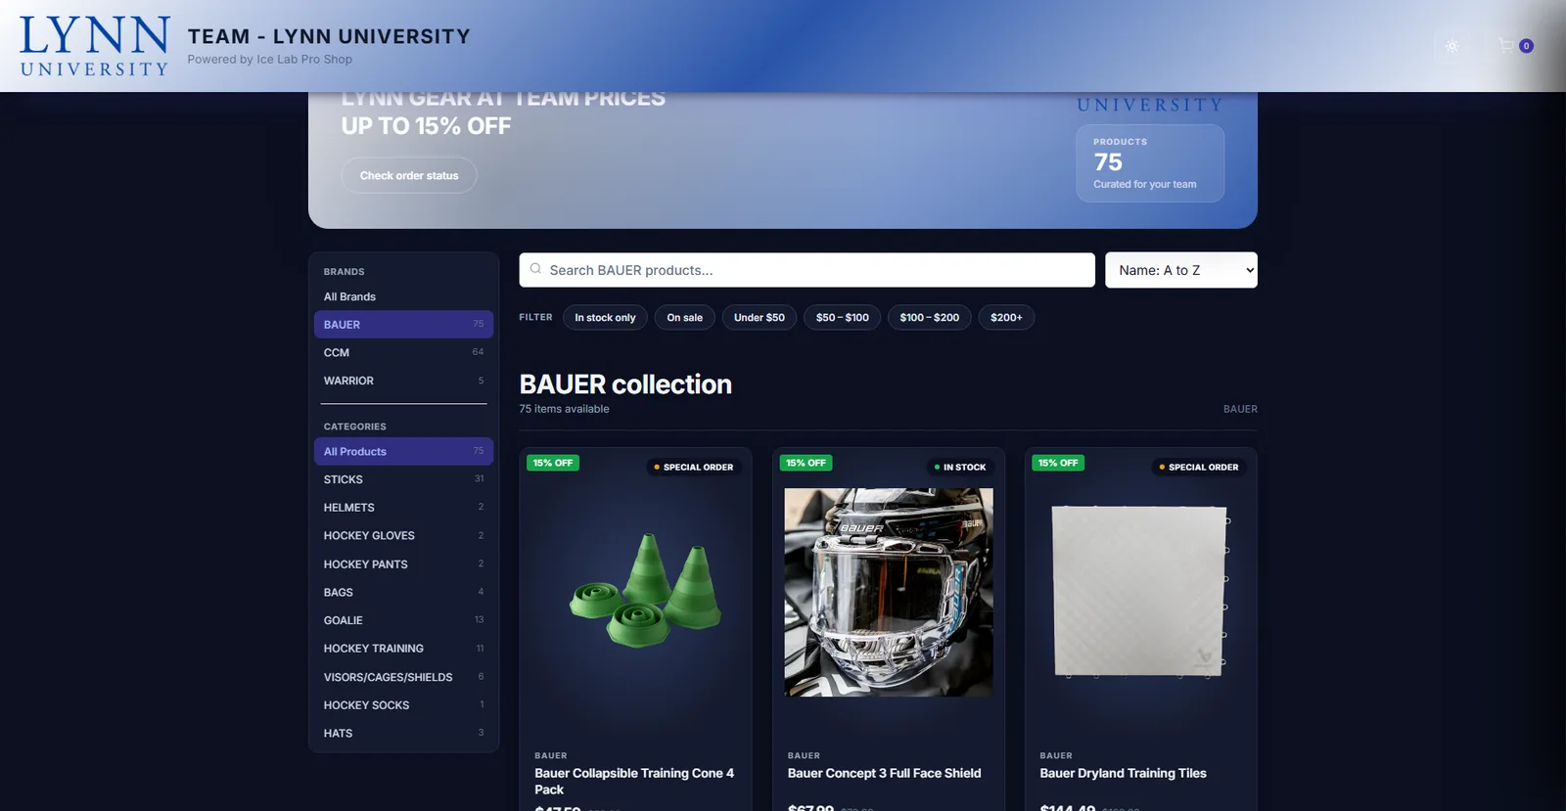The image size is (1566, 811).
Task: Click 15% OFF badge on face shield card
Action: (x=806, y=463)
